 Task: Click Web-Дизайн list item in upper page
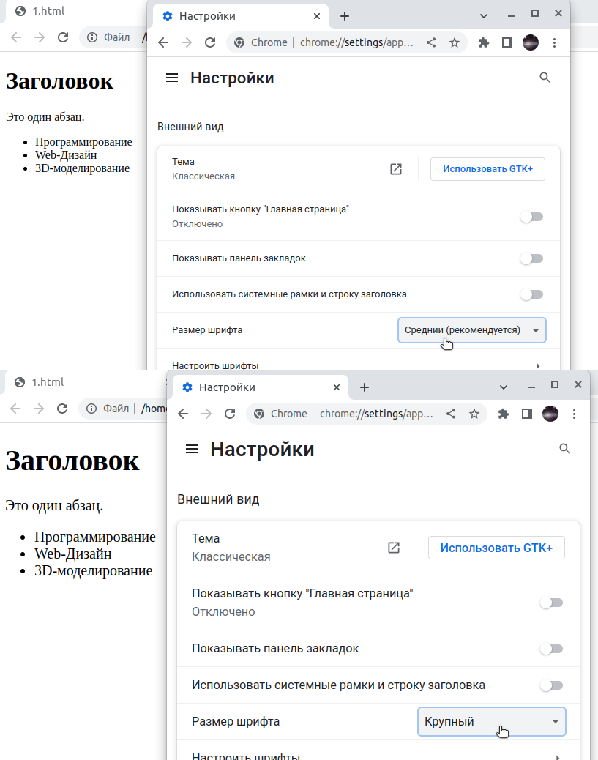coord(66,155)
